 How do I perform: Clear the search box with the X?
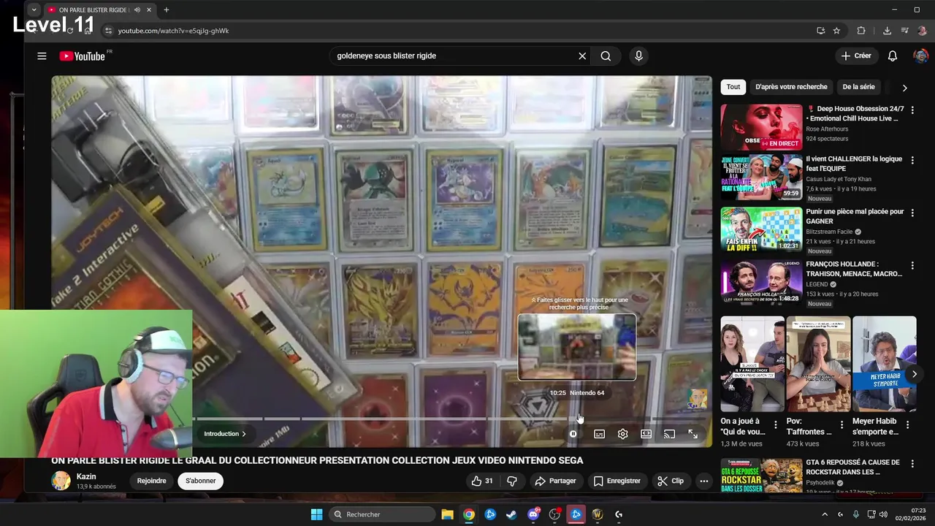click(x=582, y=56)
